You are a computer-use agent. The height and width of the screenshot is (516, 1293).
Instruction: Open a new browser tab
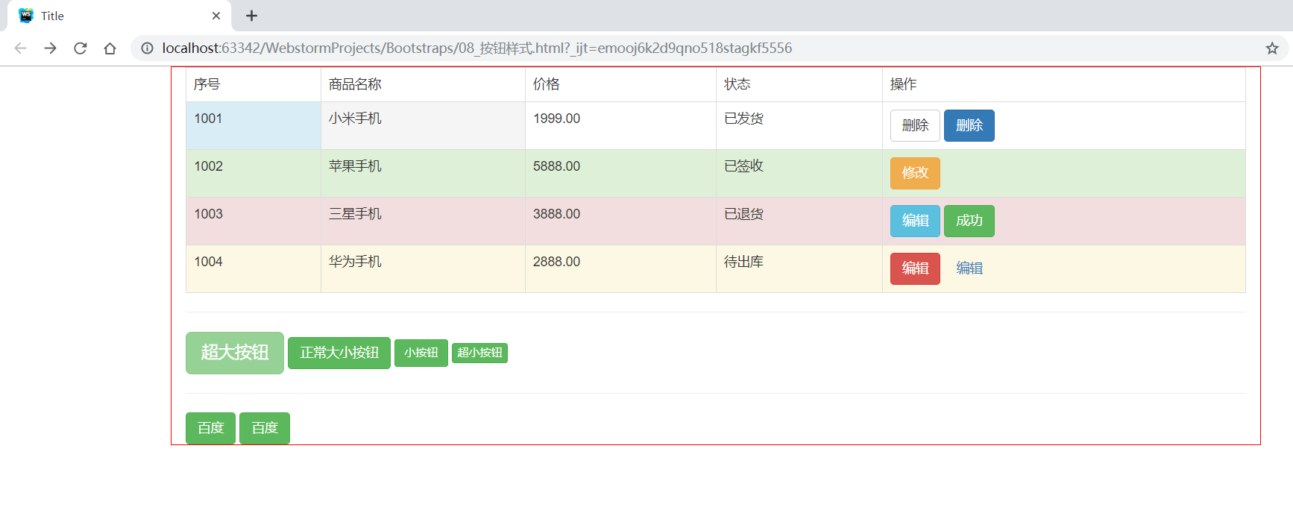click(252, 16)
